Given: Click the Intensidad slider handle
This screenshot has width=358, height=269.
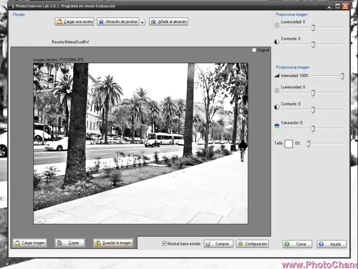Looking at the screenshot, I should (342, 77).
